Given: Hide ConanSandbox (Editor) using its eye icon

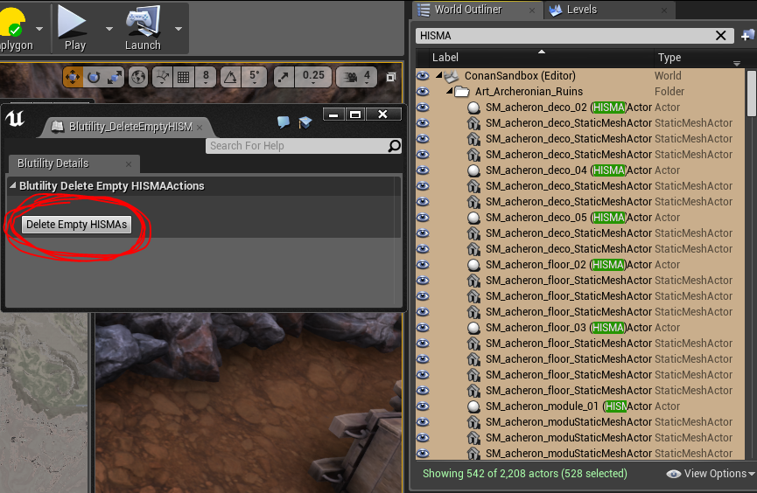Looking at the screenshot, I should (423, 76).
